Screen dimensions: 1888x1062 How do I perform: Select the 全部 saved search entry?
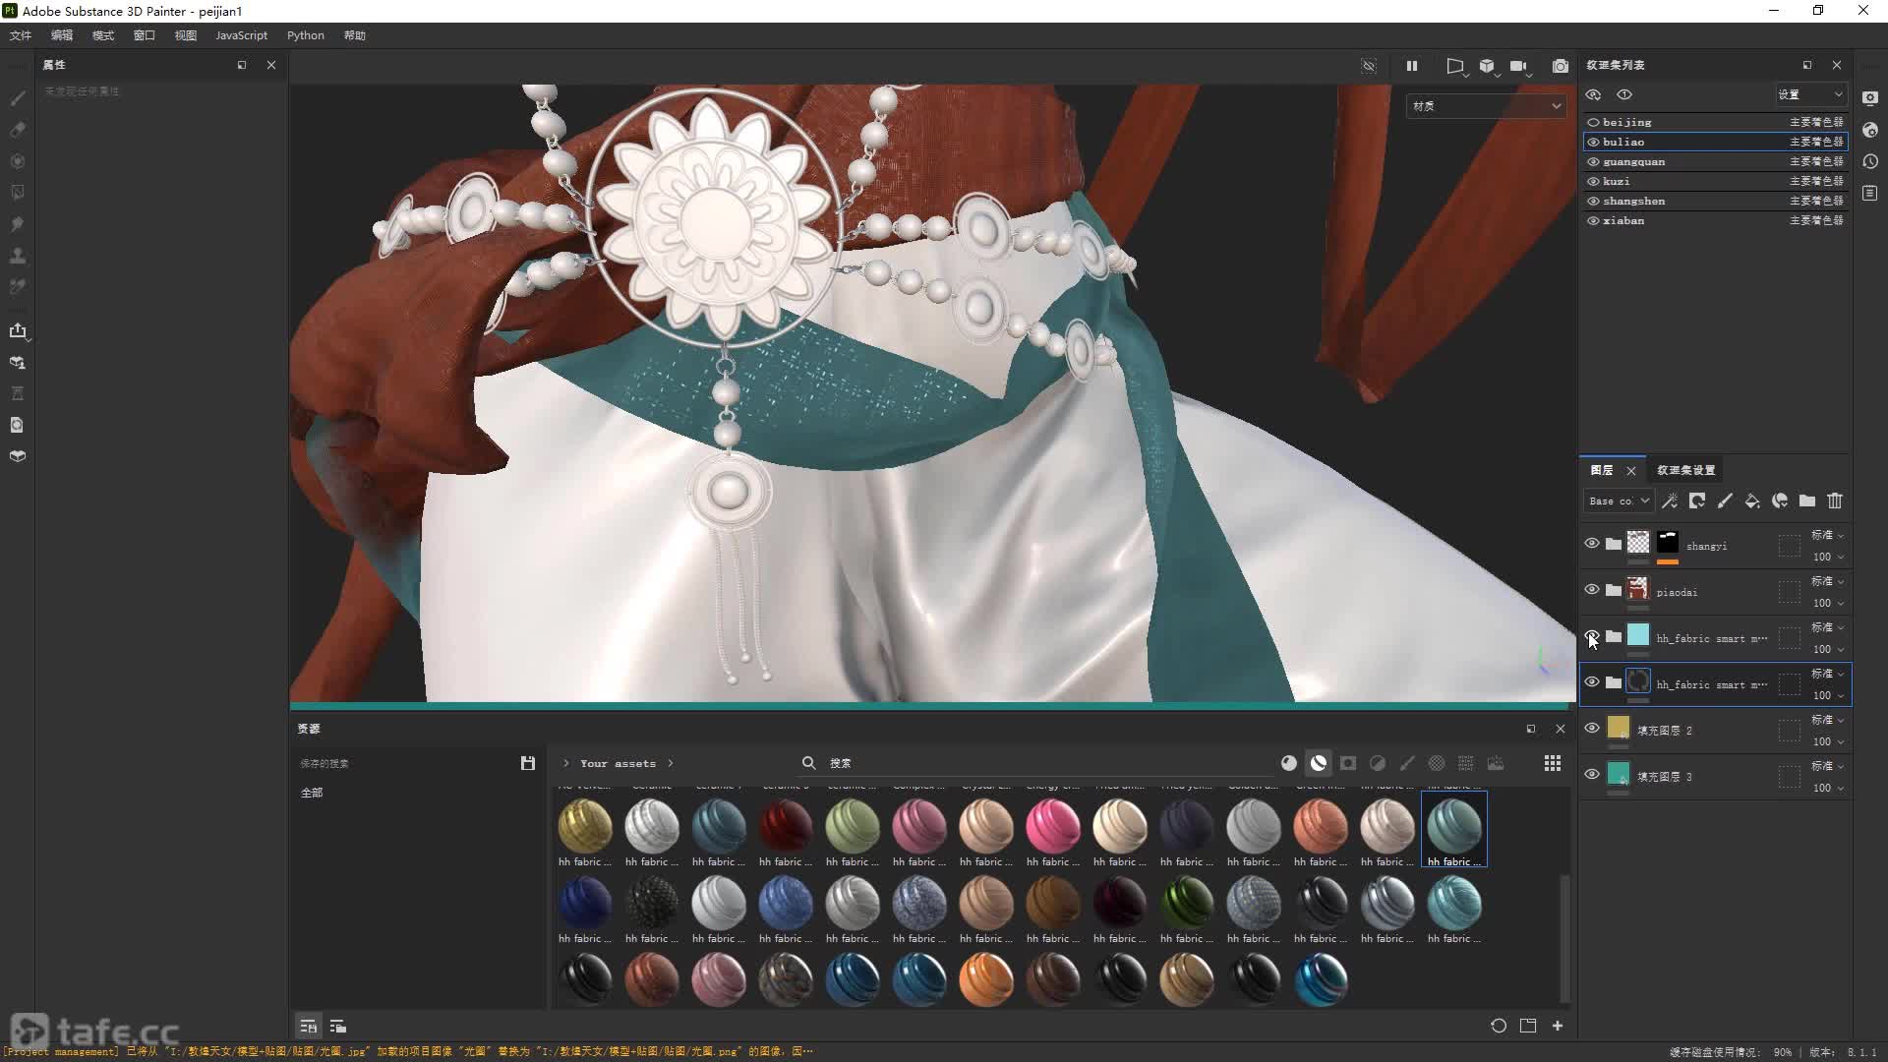[312, 793]
